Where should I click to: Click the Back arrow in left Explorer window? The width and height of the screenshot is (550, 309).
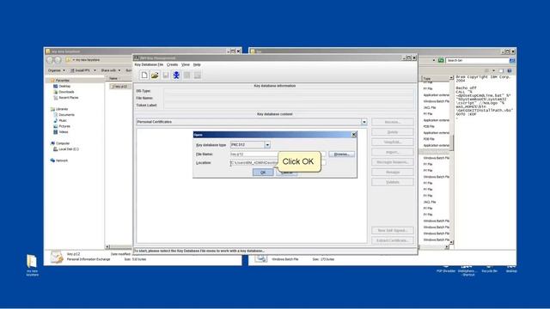50,60
